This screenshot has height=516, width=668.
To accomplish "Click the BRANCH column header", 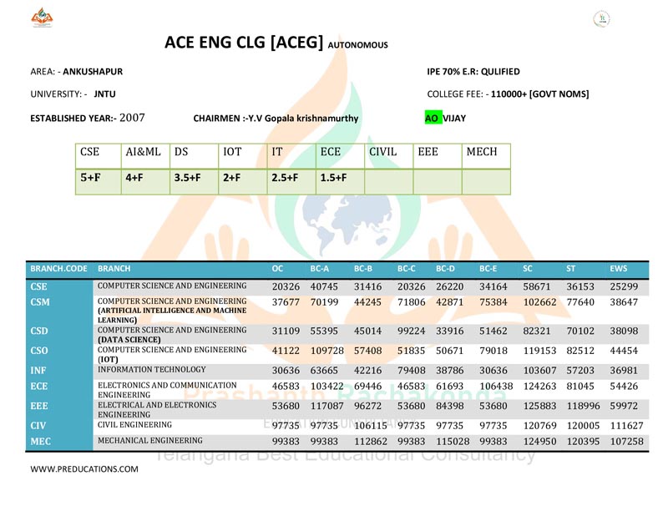I will (114, 269).
